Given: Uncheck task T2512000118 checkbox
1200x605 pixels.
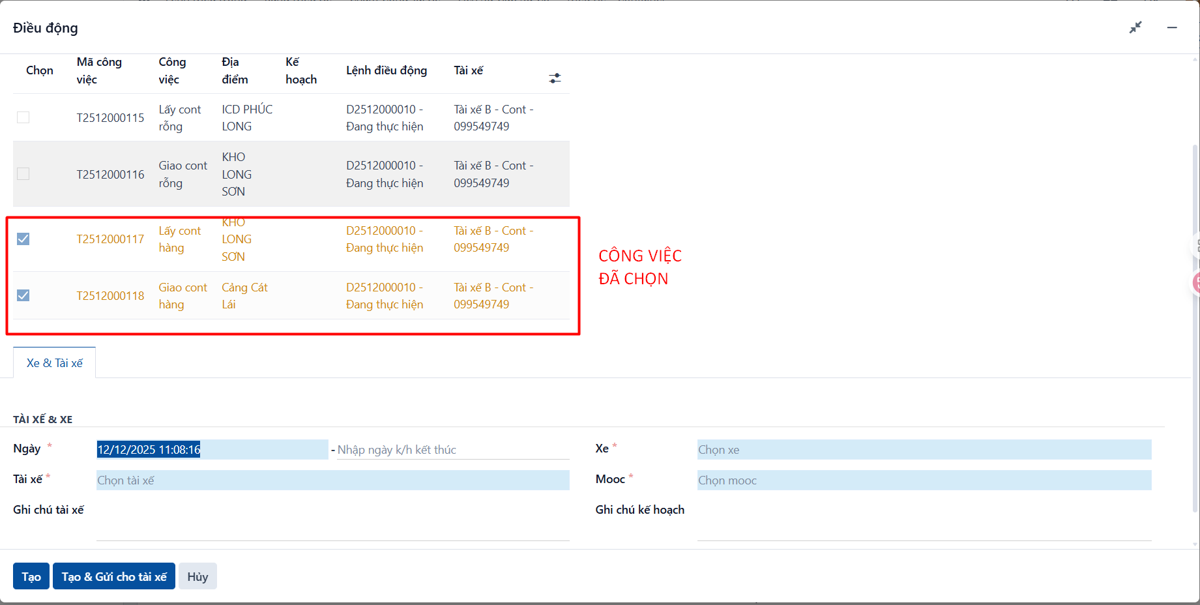Looking at the screenshot, I should coord(23,295).
